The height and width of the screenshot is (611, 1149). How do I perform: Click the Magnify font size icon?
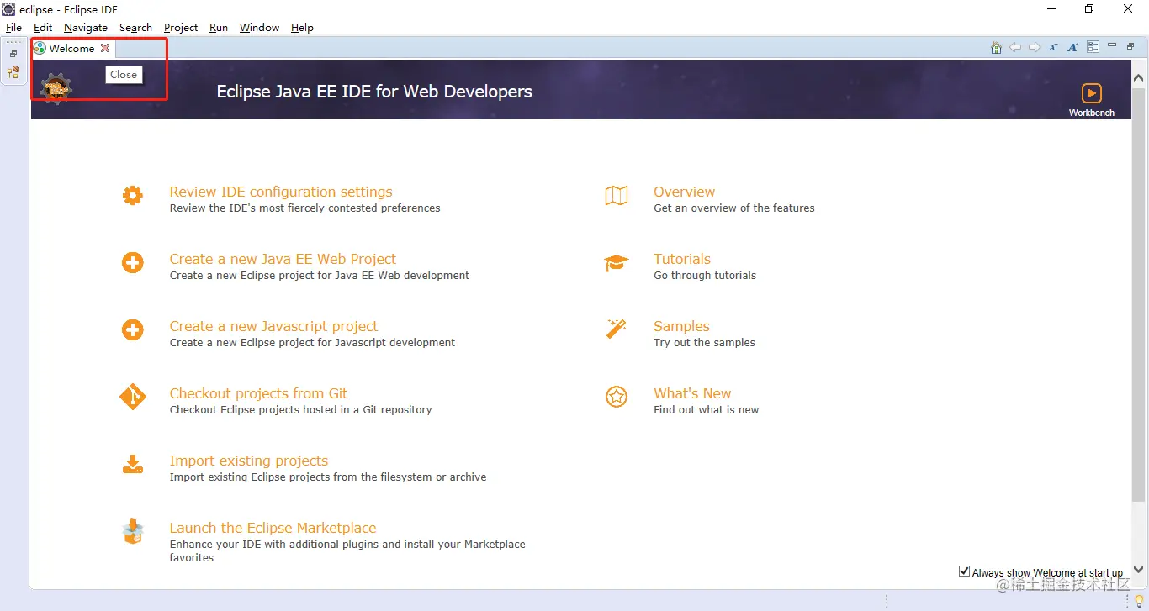pos(1073,48)
